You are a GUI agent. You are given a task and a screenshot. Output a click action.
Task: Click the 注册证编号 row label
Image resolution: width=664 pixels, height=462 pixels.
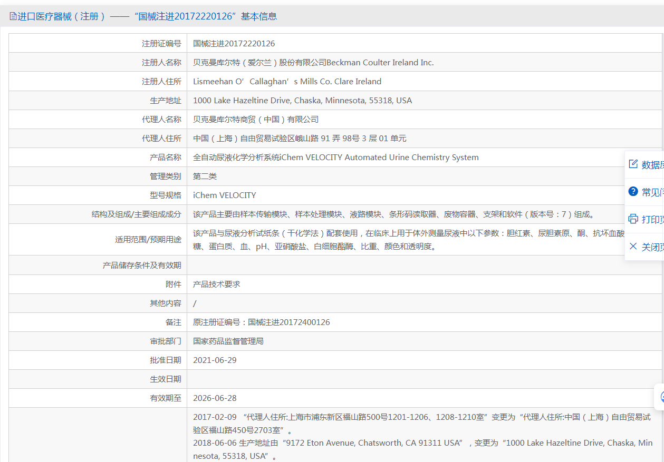point(161,44)
